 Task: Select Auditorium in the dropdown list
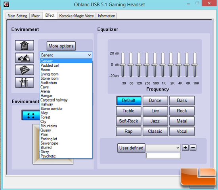tap(66, 83)
